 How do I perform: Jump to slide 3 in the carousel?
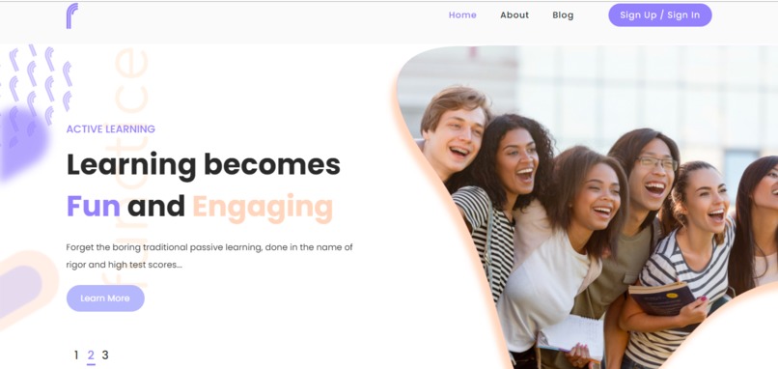105,355
